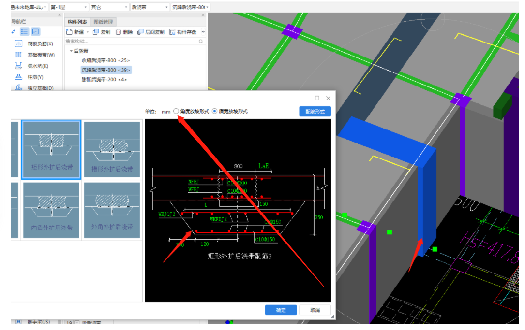525x330 pixels.
Task: Close the section selection dialog
Action: click(x=328, y=98)
